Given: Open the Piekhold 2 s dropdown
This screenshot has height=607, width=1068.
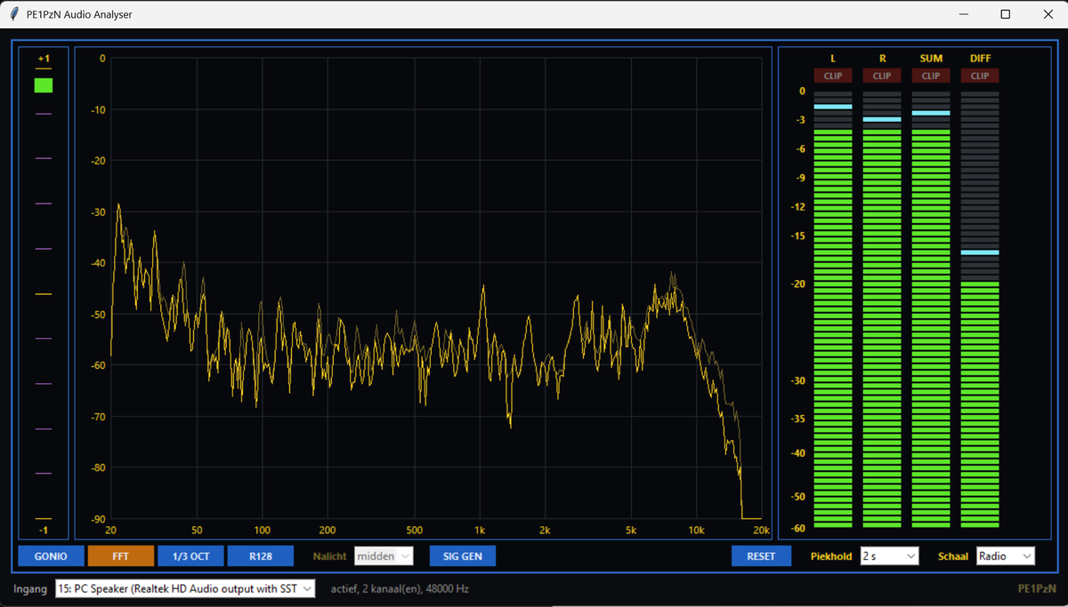Looking at the screenshot, I should (889, 555).
